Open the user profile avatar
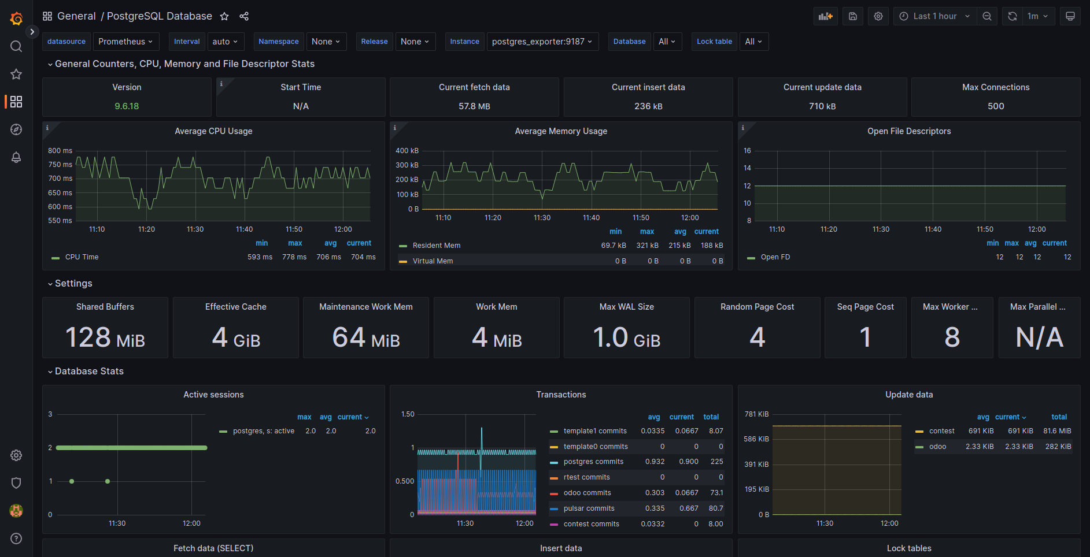Screen dimensions: 1090x557 coord(16,511)
